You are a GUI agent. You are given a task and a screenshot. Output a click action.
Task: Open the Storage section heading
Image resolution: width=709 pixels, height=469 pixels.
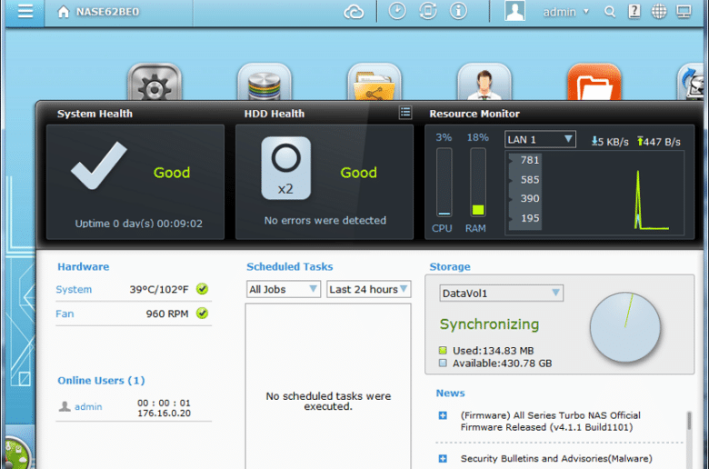pos(450,267)
